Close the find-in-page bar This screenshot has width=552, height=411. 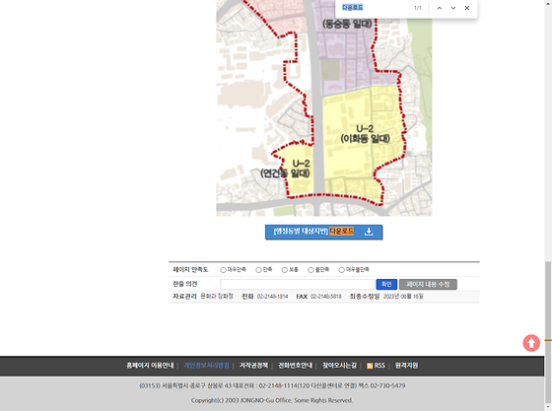point(467,8)
